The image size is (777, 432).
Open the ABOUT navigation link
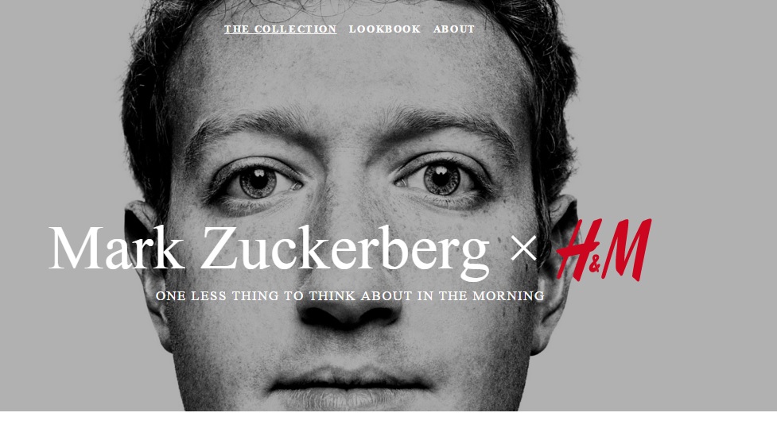pyautogui.click(x=454, y=29)
